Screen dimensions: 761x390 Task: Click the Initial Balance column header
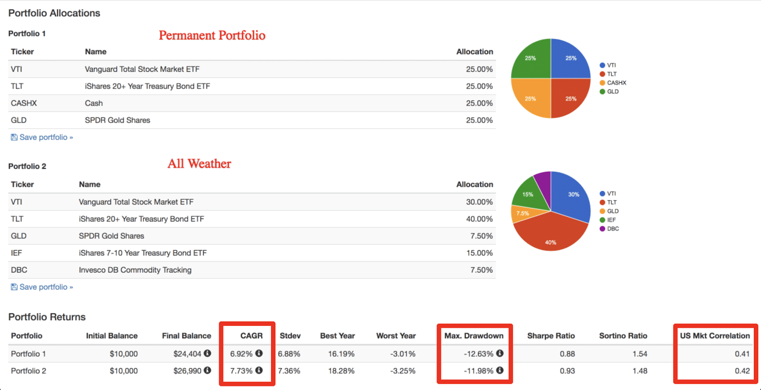(112, 336)
